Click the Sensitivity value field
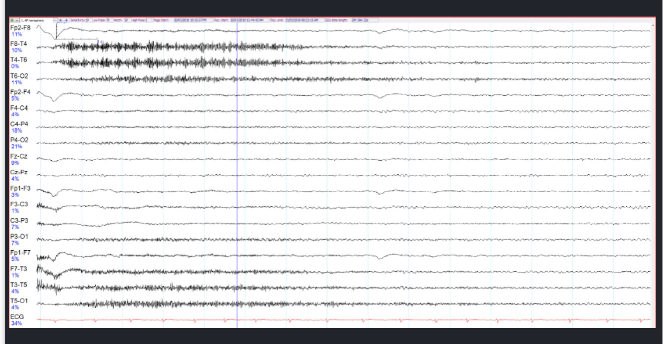The height and width of the screenshot is (344, 663). point(87,20)
